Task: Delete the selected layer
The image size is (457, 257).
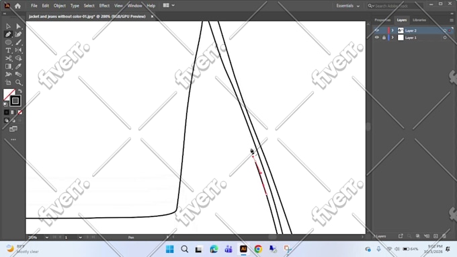Action: [x=444, y=236]
